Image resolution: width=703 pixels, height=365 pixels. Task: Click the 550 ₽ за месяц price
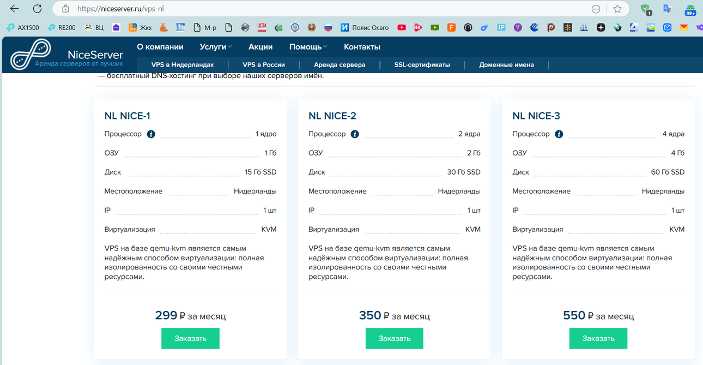(598, 315)
